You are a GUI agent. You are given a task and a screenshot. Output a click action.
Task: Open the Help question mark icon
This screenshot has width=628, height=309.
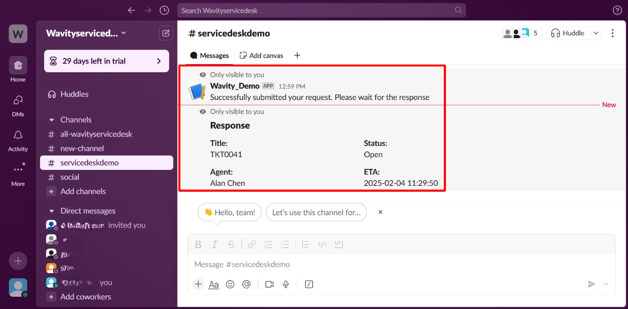tap(617, 10)
